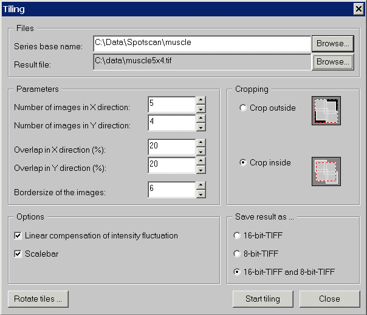Browse for Series base name

click(332, 44)
